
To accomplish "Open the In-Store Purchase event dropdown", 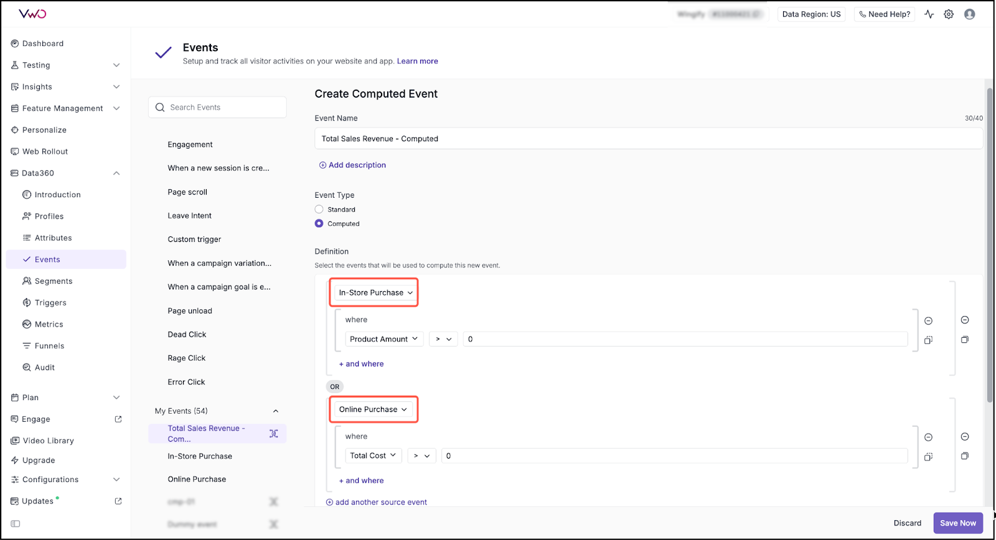I will [375, 292].
